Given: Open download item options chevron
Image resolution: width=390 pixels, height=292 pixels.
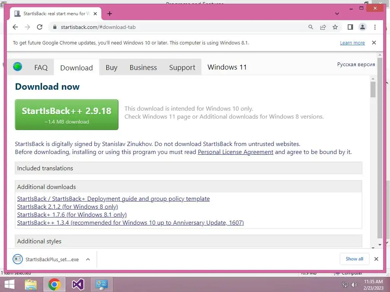Looking at the screenshot, I should (88, 259).
